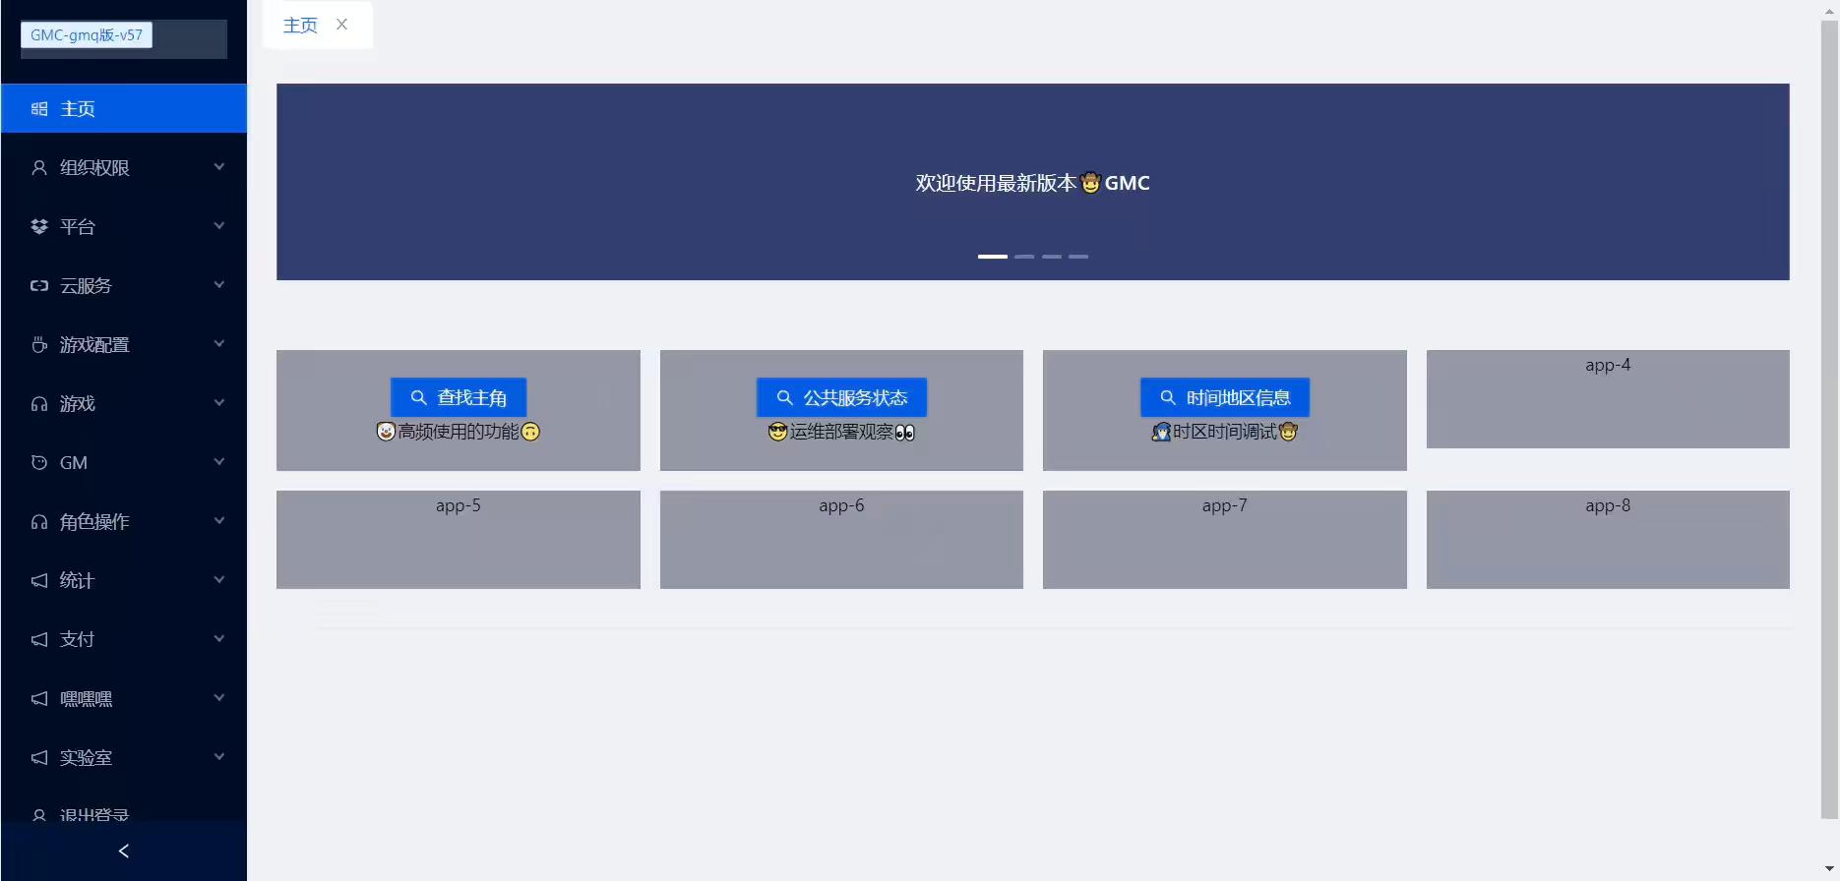
Task: Go to the fourth carousel slide indicator
Action: tap(1078, 257)
